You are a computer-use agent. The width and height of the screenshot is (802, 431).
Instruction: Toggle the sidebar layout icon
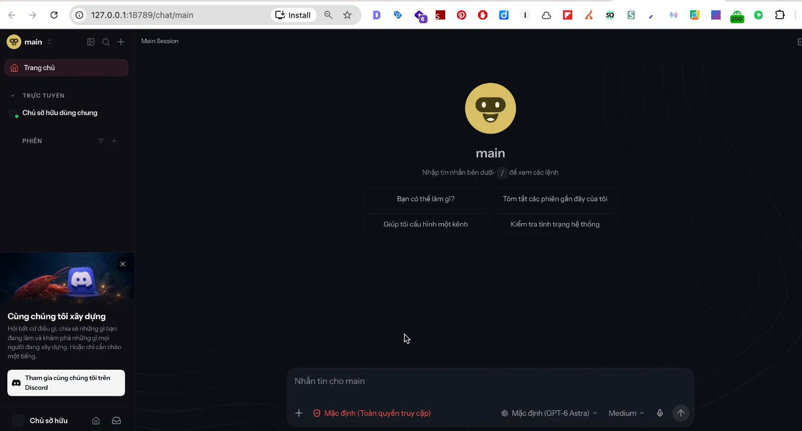point(91,42)
